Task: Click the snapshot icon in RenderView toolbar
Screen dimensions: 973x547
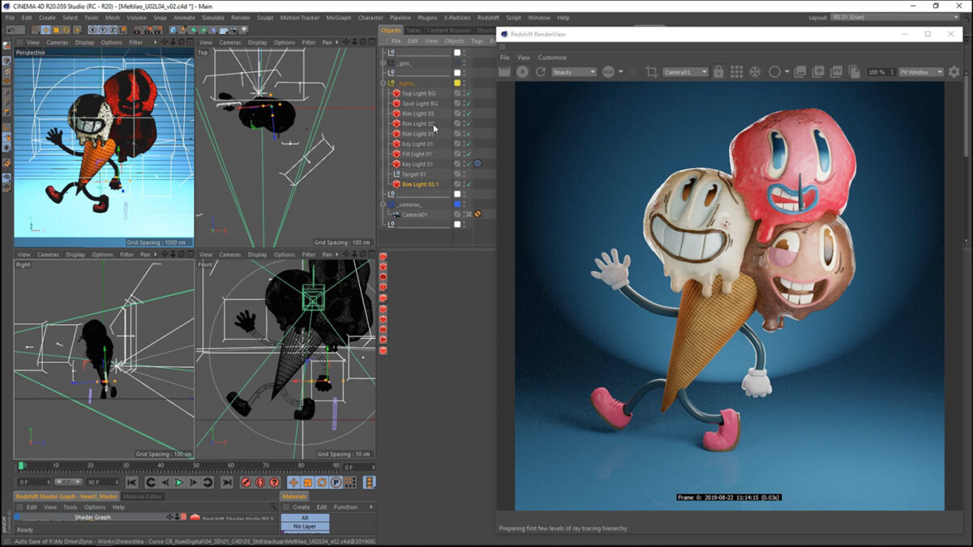Action: tap(817, 71)
